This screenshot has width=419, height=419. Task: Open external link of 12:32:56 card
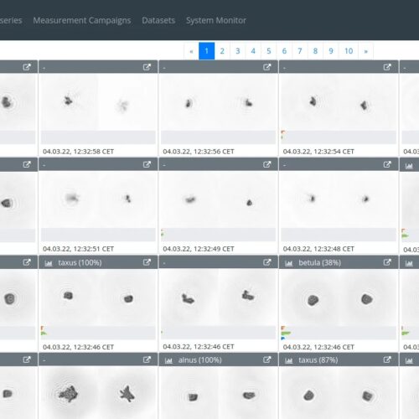pyautogui.click(x=267, y=67)
